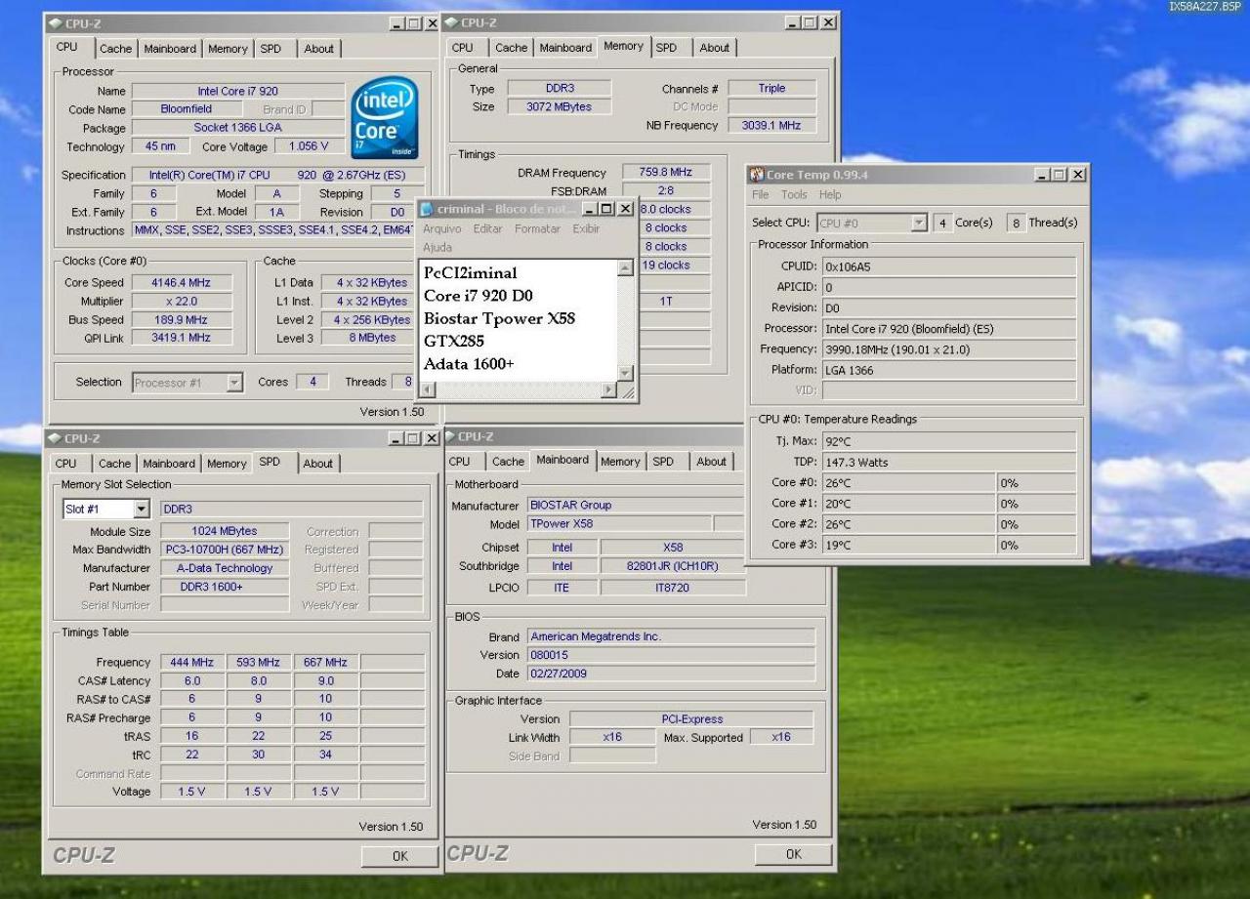Click the motherboard Model TPower X58 field
Image resolution: width=1250 pixels, height=899 pixels.
(619, 524)
